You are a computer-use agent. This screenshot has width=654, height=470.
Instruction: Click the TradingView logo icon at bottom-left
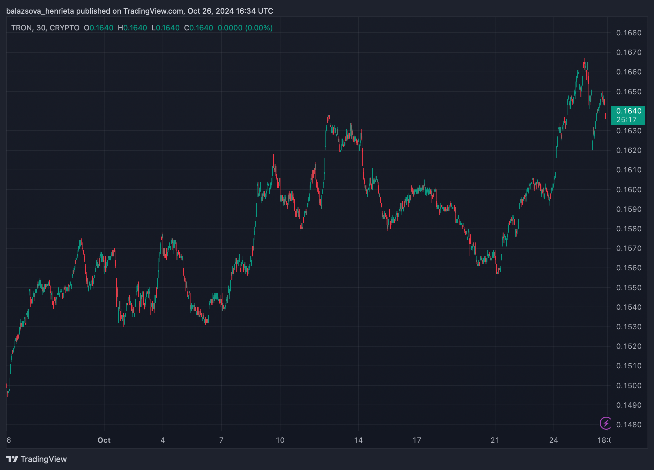[12, 459]
